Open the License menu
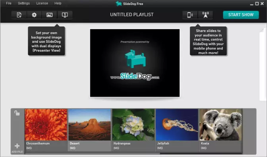 pyautogui.click(x=42, y=3)
